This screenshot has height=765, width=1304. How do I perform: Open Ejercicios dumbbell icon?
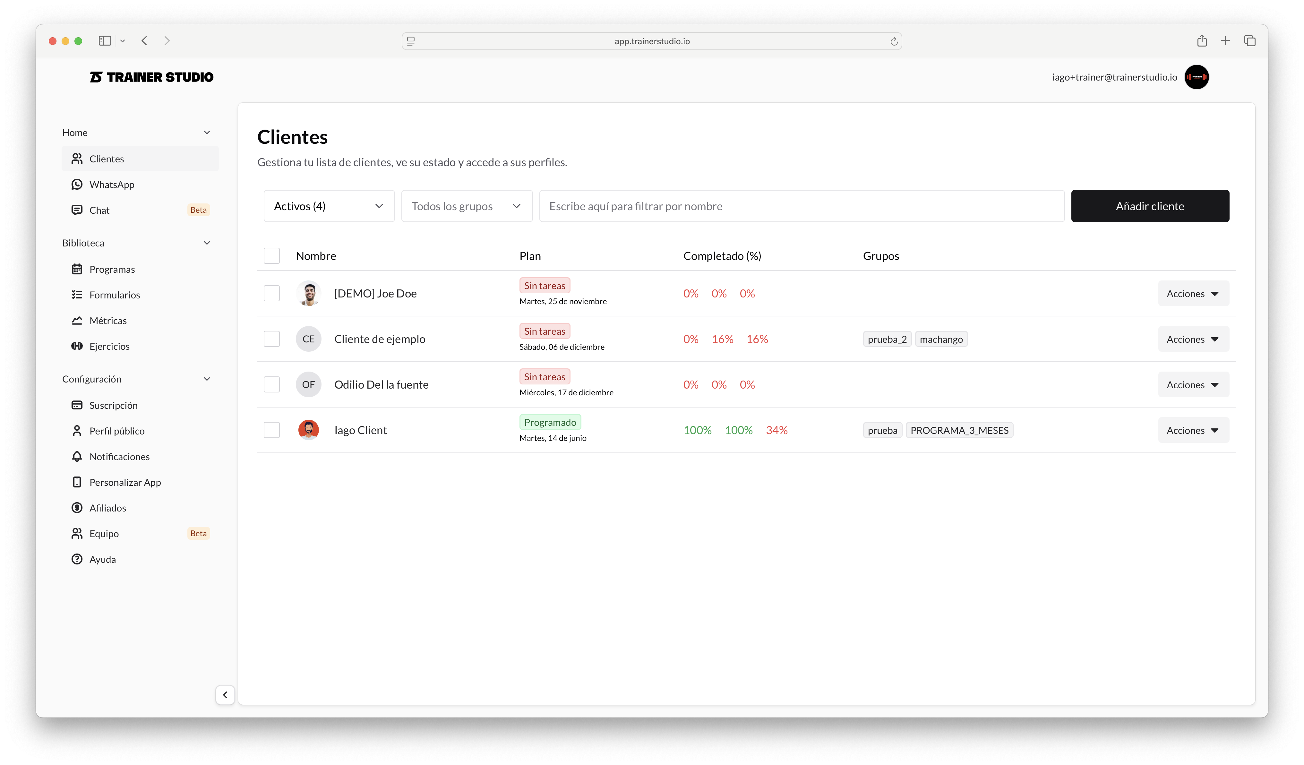(x=77, y=346)
